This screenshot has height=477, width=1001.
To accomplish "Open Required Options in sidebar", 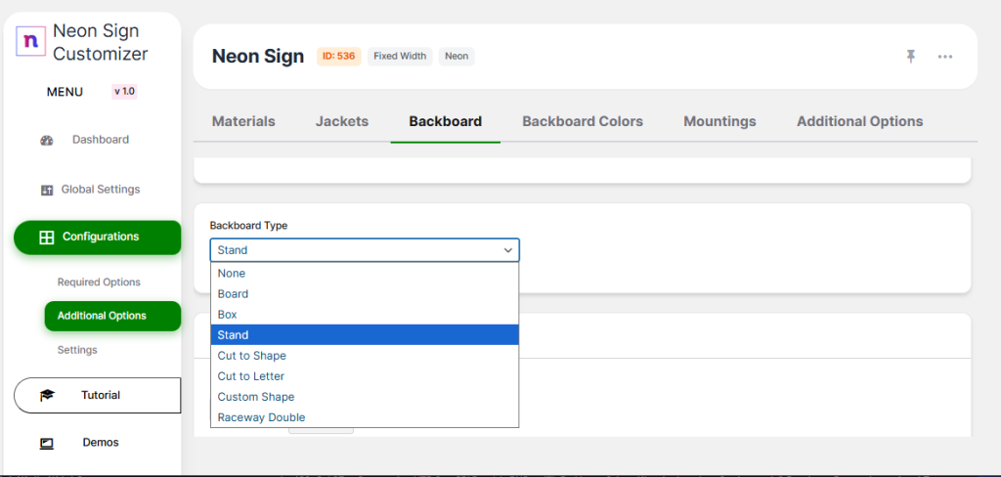I will (99, 282).
